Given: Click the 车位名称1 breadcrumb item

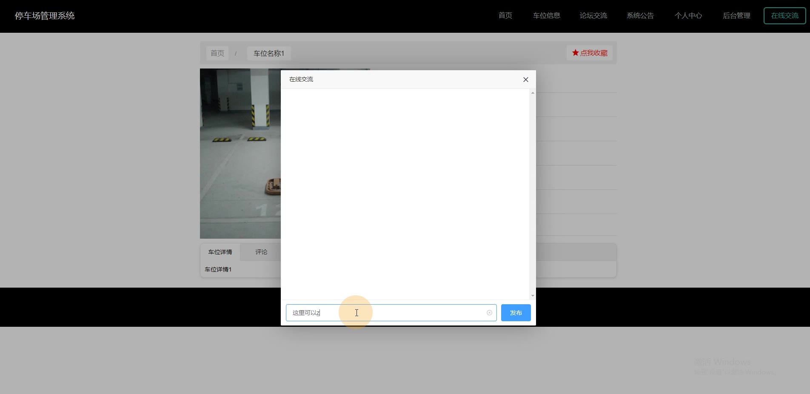Looking at the screenshot, I should [269, 53].
